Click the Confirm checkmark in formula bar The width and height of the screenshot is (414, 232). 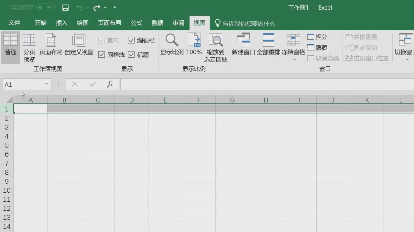[93, 84]
